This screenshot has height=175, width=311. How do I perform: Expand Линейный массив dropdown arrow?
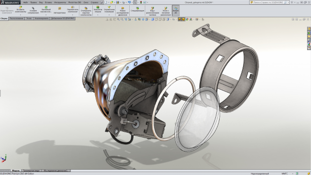[x=46, y=15]
